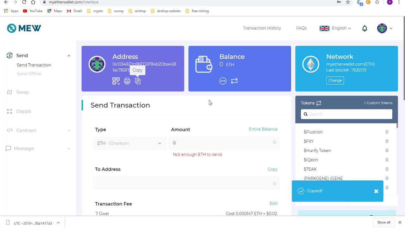Select the $FXY token row

coord(346,141)
